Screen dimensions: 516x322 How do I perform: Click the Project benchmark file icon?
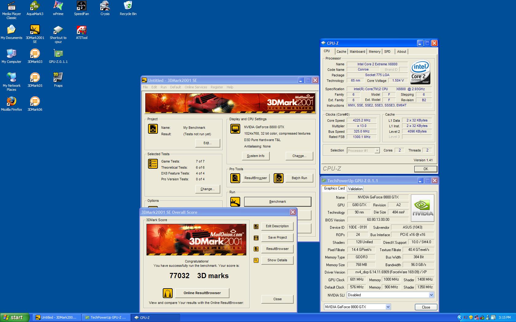(153, 129)
